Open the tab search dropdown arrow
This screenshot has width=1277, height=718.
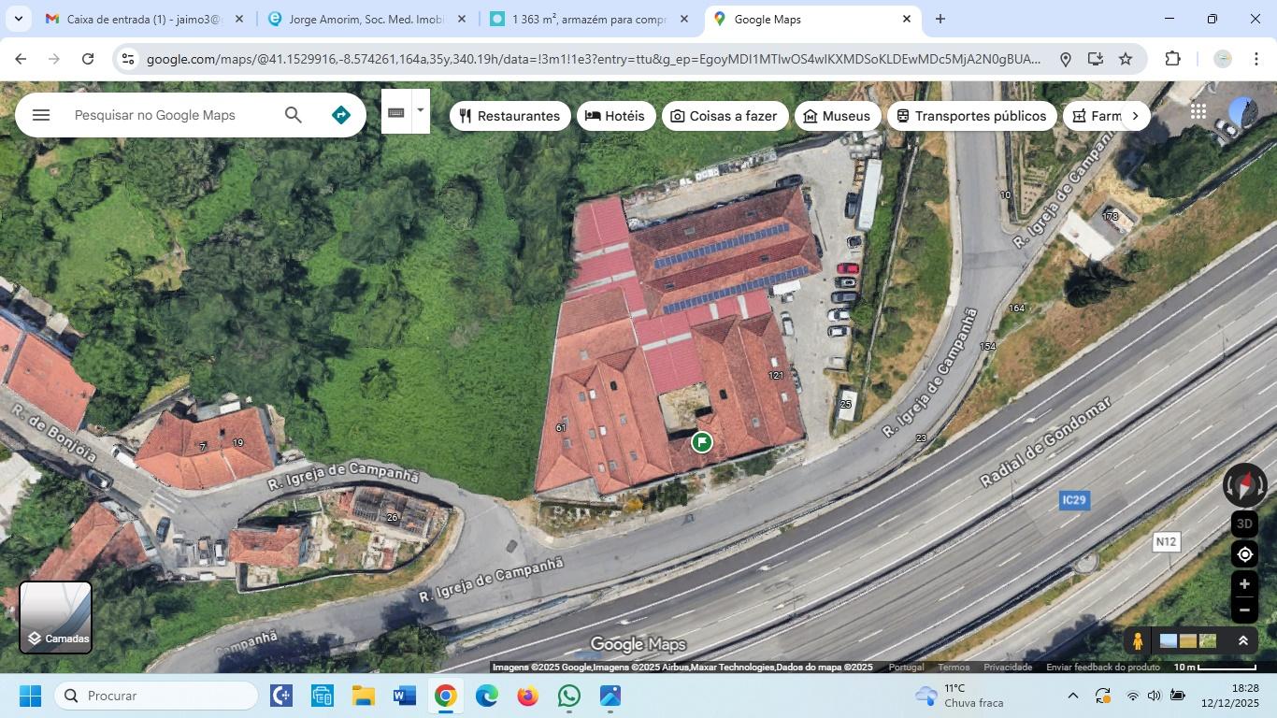point(18,19)
